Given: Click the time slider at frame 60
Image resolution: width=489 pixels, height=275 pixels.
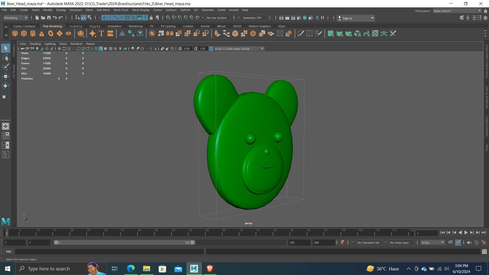Looking at the screenshot, I should 207,232.
